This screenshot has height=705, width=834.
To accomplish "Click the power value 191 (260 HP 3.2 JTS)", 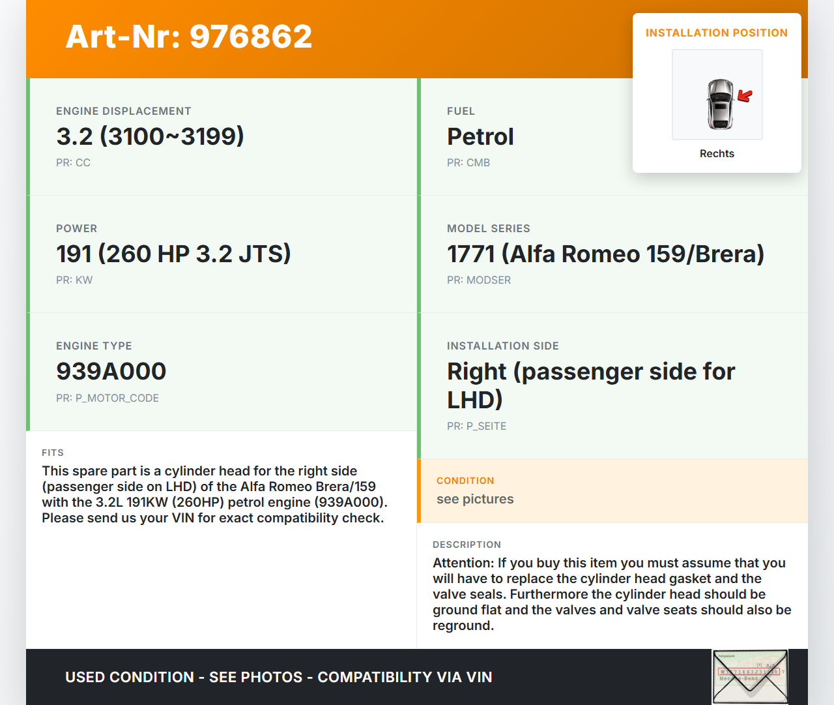I will 173,254.
